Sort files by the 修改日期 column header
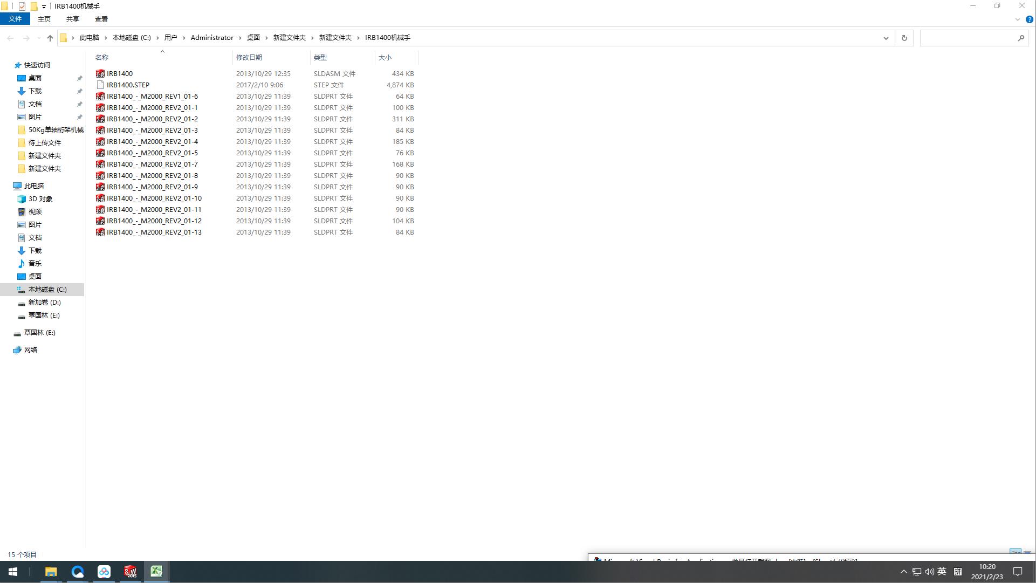1036x583 pixels. pyautogui.click(x=249, y=57)
